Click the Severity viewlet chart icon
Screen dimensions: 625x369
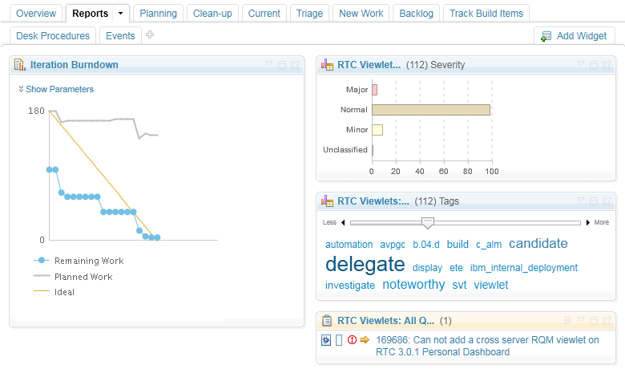[328, 65]
